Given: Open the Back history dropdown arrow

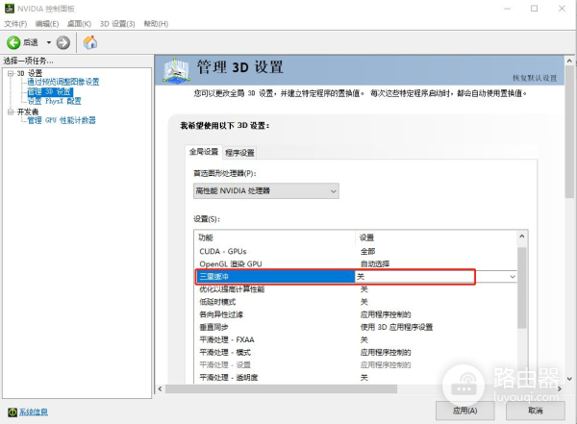Looking at the screenshot, I should click(x=49, y=42).
